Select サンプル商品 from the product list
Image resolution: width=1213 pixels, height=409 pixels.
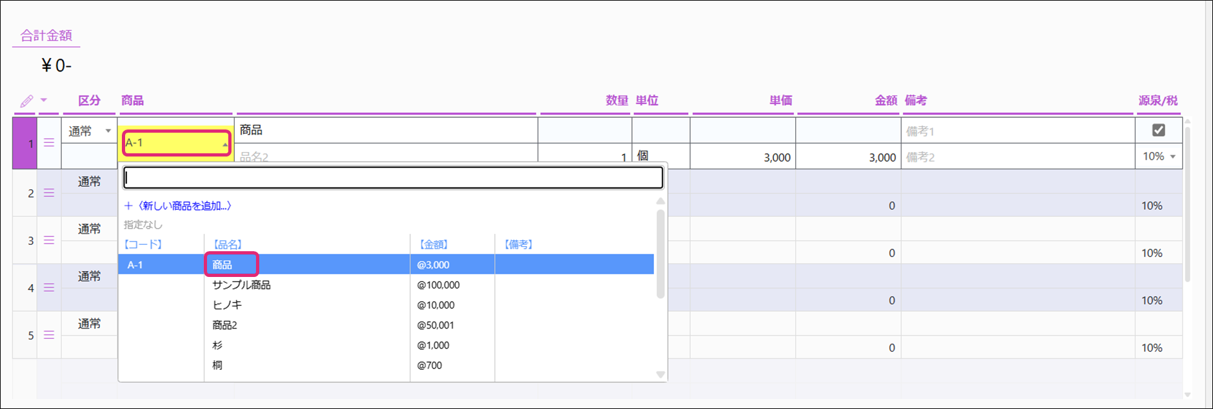[241, 285]
